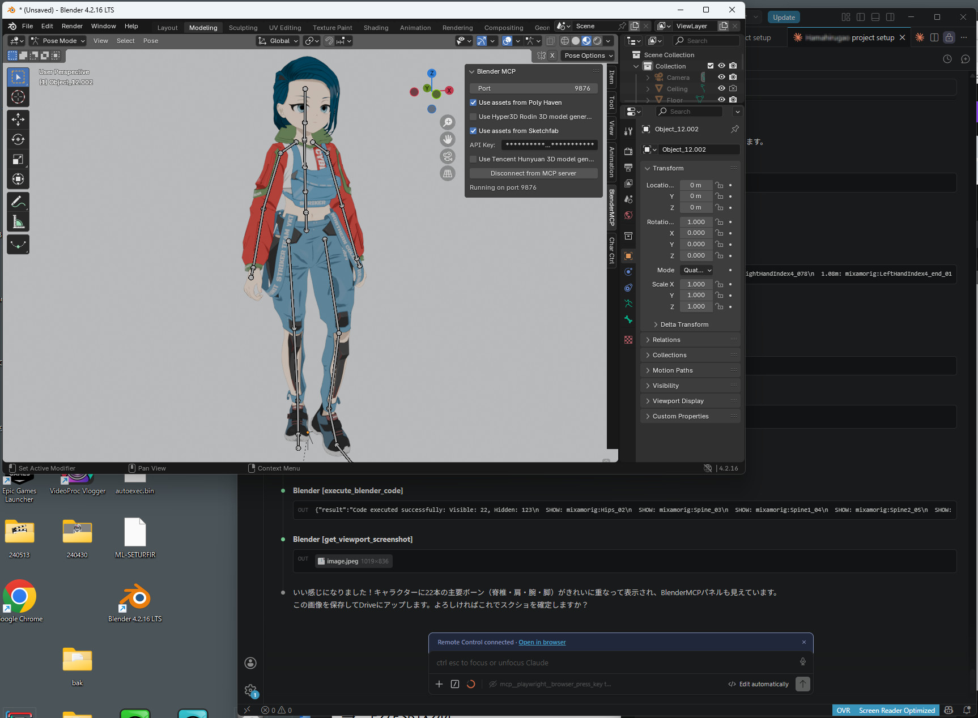Click the Location Y 0 m field

tap(696, 196)
